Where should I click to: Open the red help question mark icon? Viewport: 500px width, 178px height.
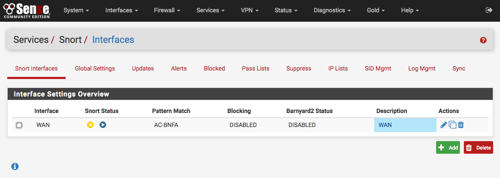pyautogui.click(x=483, y=40)
